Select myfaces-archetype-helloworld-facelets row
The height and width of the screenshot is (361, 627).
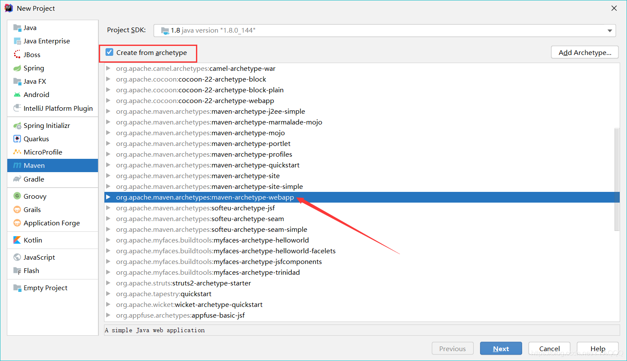[362, 251]
